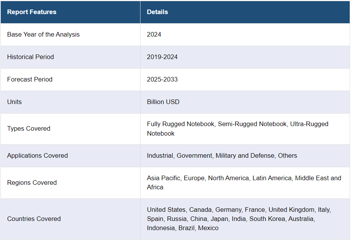The height and width of the screenshot is (240, 352).
Task: Click the Details column header
Action: click(157, 12)
